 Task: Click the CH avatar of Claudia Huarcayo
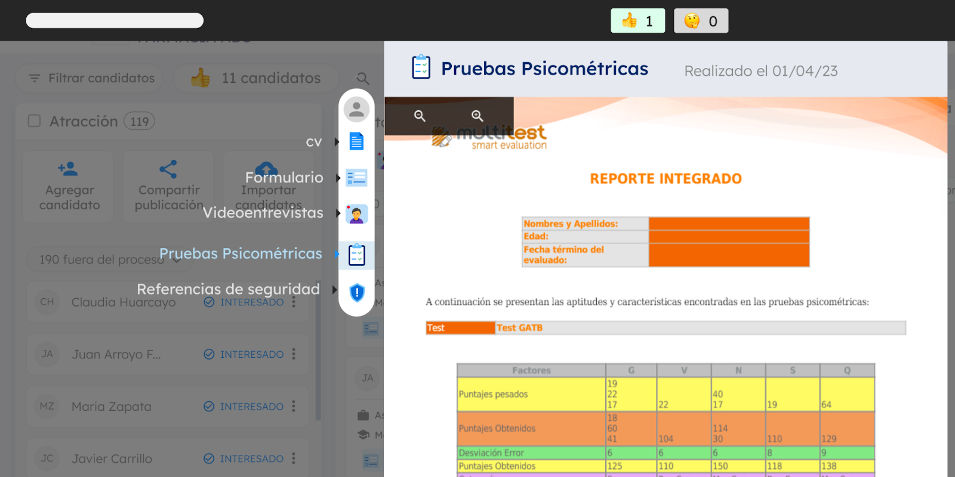(x=47, y=302)
